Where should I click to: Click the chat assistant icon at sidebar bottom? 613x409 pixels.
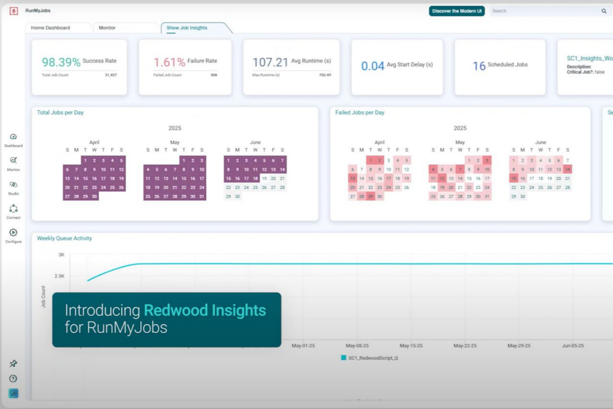13,393
